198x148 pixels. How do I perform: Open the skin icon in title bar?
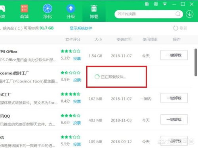click(156, 4)
